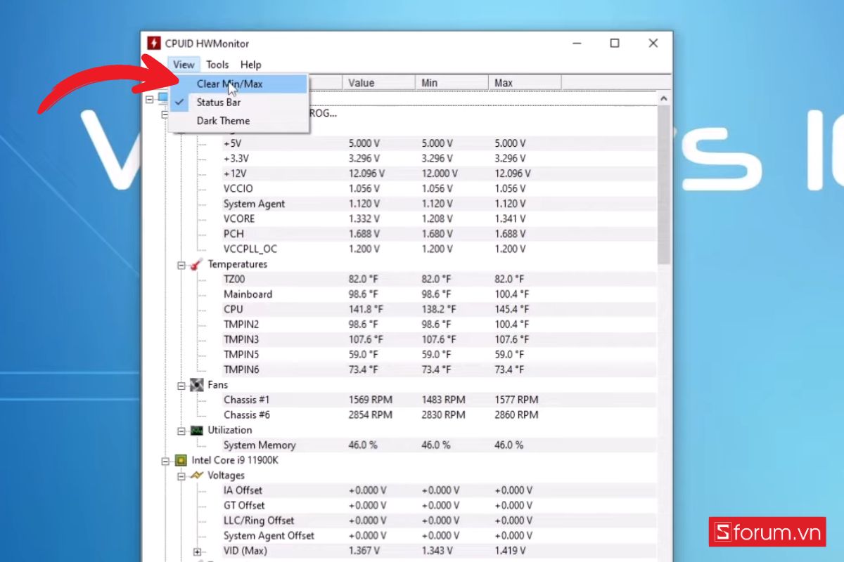The image size is (844, 562).
Task: Click the Max column header
Action: (x=525, y=83)
